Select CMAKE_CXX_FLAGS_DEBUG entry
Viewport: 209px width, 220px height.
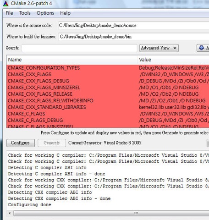point(108,81)
